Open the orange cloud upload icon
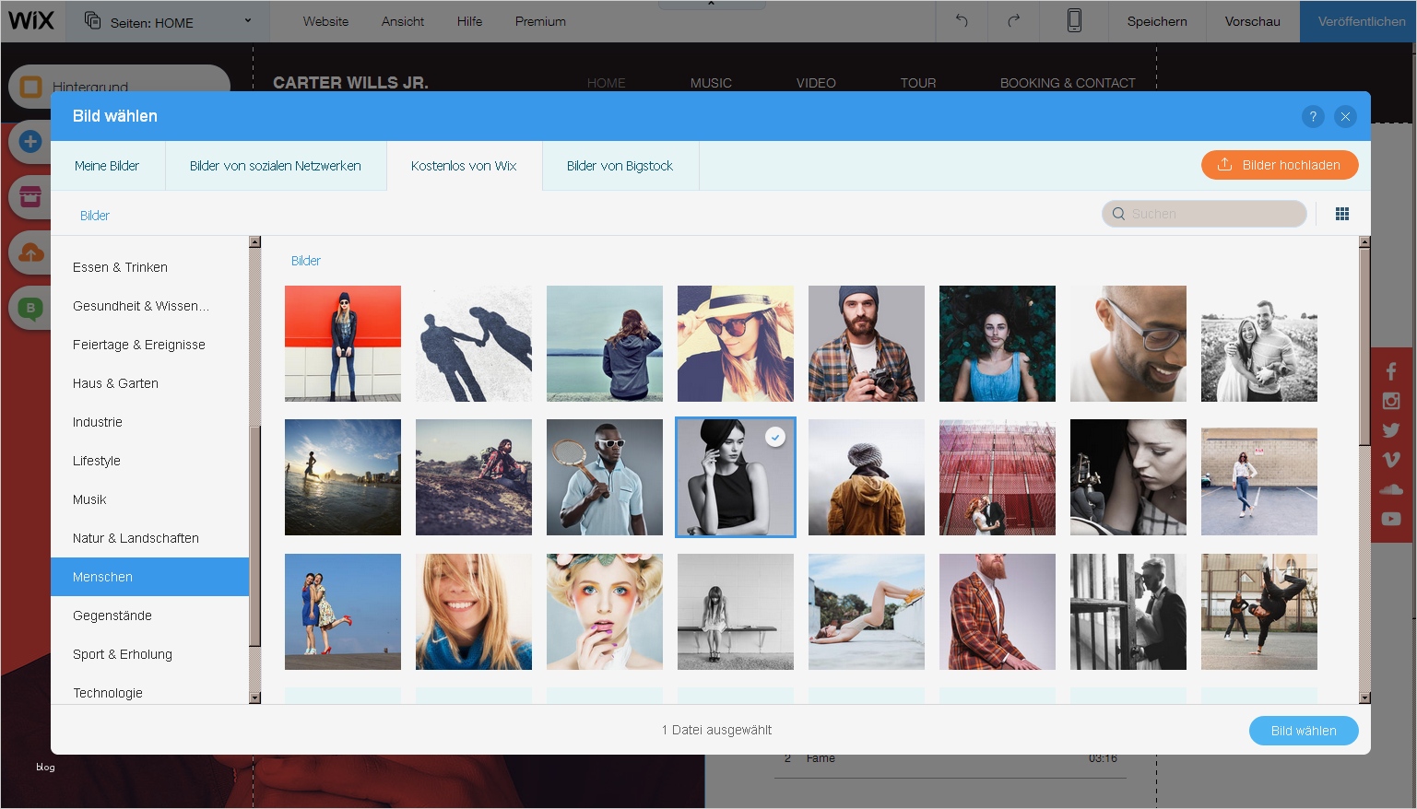 tap(30, 252)
